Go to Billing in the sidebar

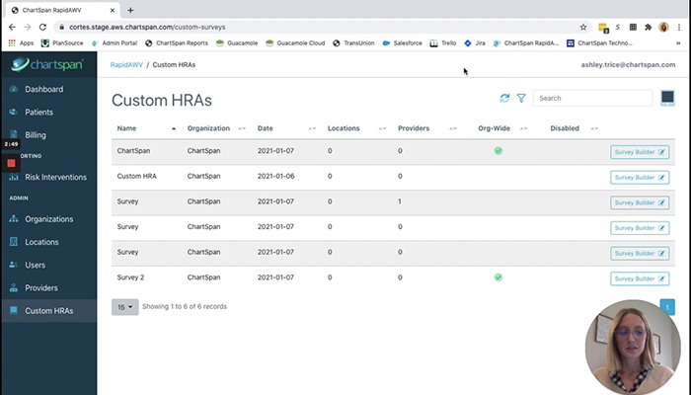[36, 135]
